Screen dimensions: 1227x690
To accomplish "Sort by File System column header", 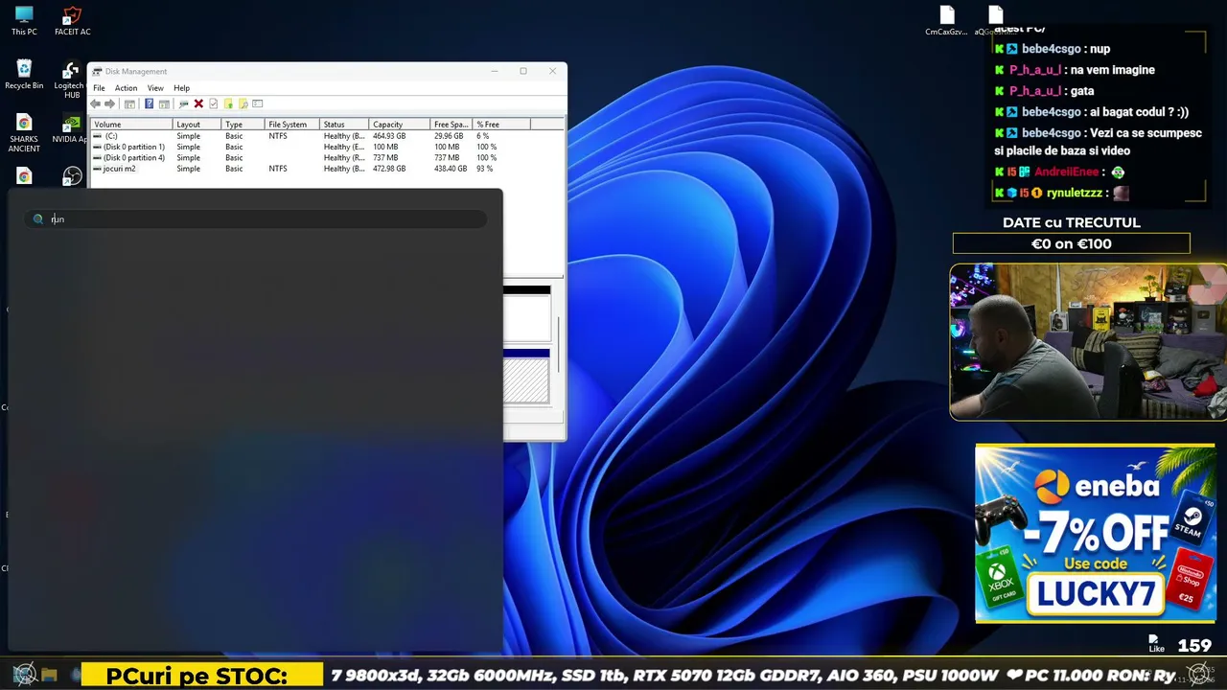I will point(292,125).
